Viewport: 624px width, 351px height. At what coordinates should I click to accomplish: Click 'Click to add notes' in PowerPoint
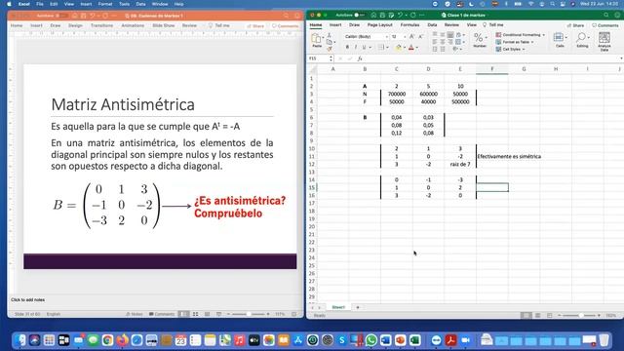pos(28,299)
